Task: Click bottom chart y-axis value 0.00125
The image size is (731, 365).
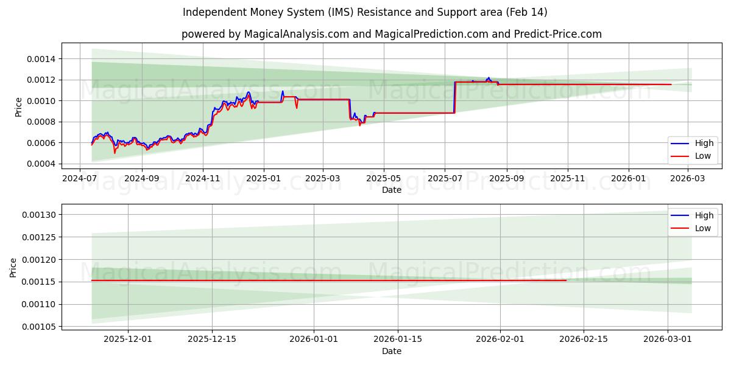Action: click(40, 237)
